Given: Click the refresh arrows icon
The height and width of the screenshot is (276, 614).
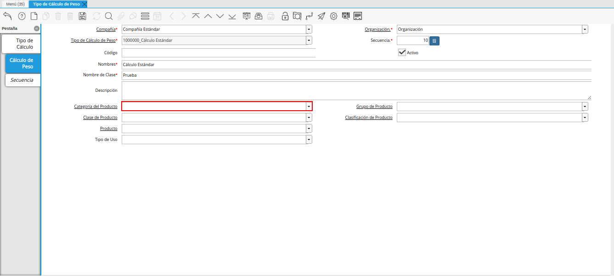Looking at the screenshot, I should click(96, 16).
